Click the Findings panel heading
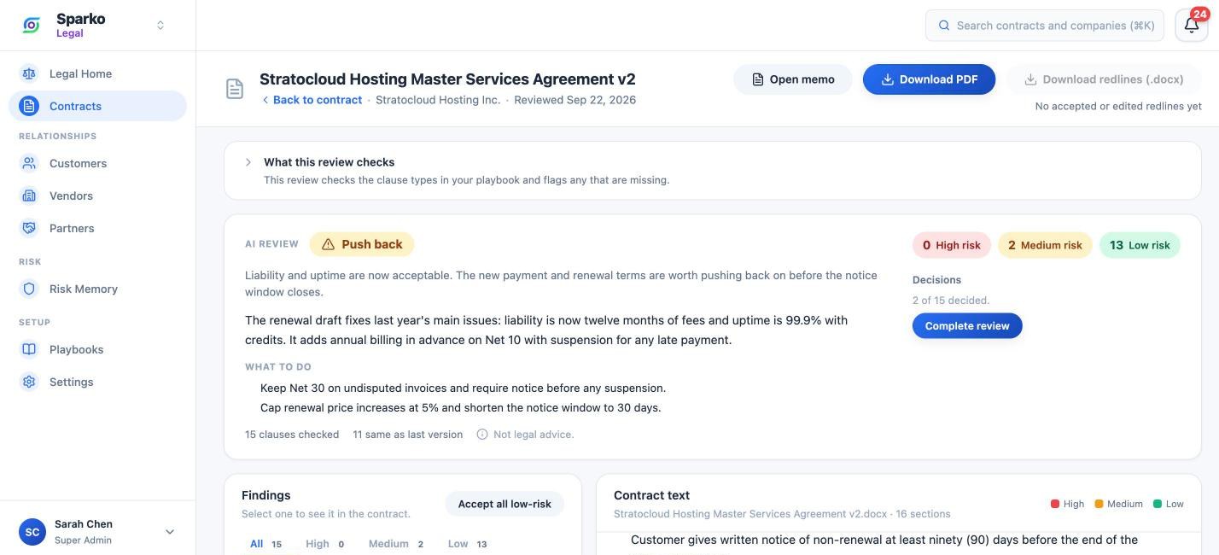 (x=266, y=495)
